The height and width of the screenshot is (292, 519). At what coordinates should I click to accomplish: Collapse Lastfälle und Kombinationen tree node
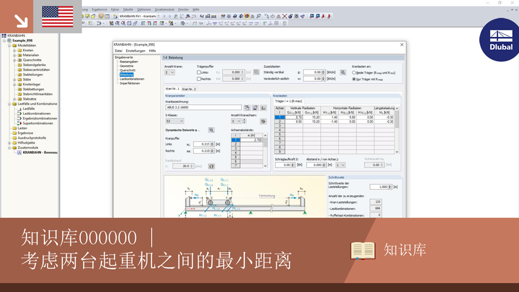coord(10,104)
